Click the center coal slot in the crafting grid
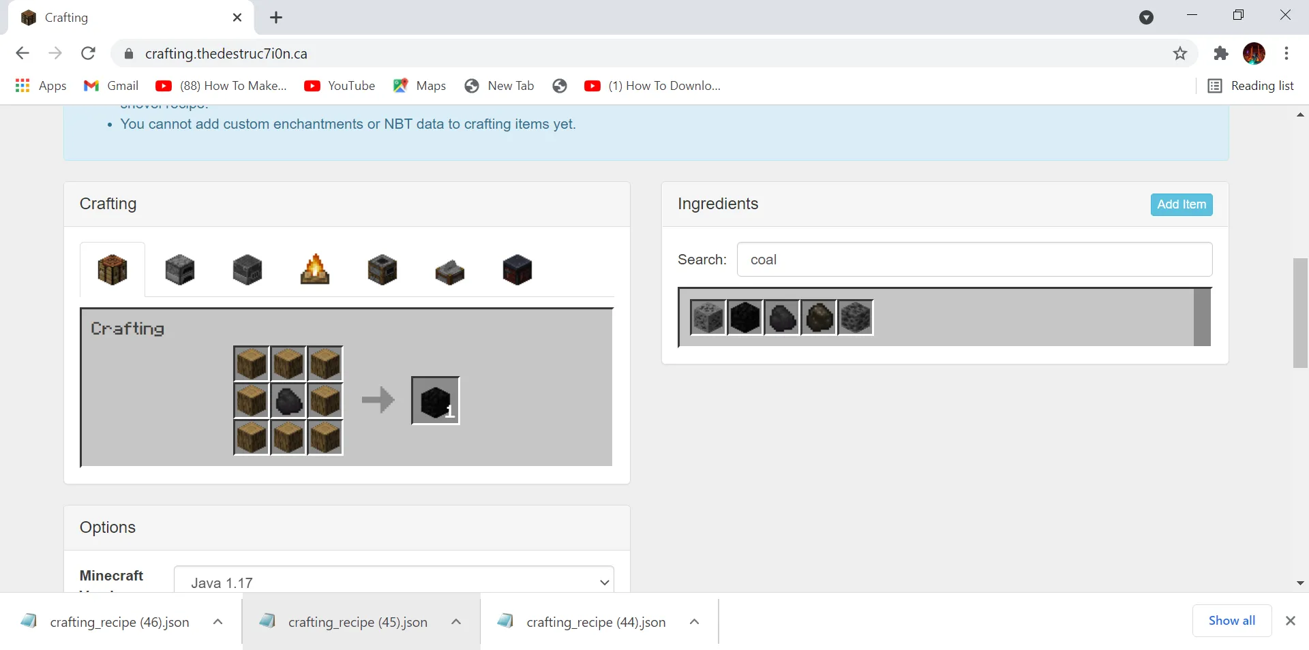The image size is (1309, 650). 288,401
